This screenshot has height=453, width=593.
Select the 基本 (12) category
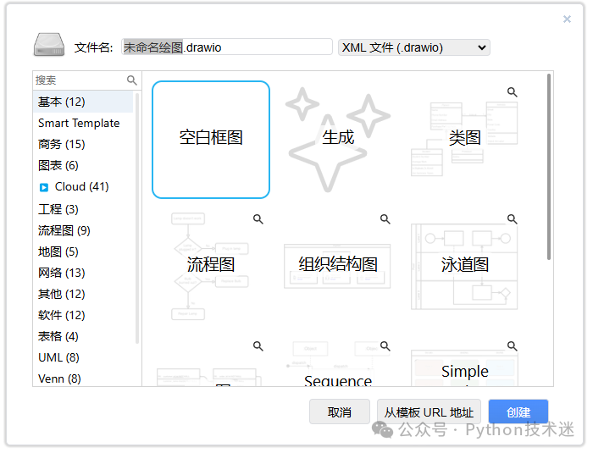83,102
